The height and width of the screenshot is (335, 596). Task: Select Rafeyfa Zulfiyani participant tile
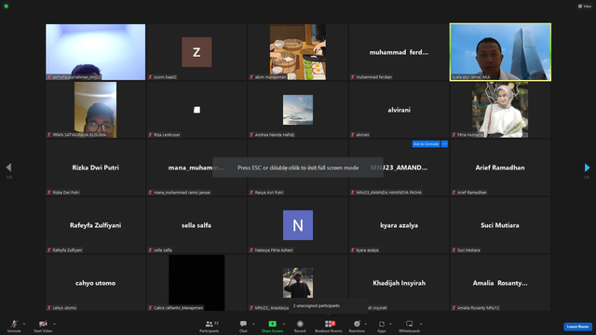tap(95, 225)
